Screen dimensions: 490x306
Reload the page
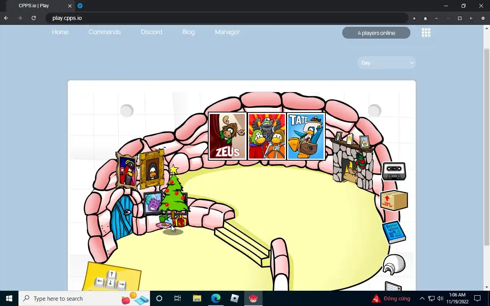coord(34,18)
